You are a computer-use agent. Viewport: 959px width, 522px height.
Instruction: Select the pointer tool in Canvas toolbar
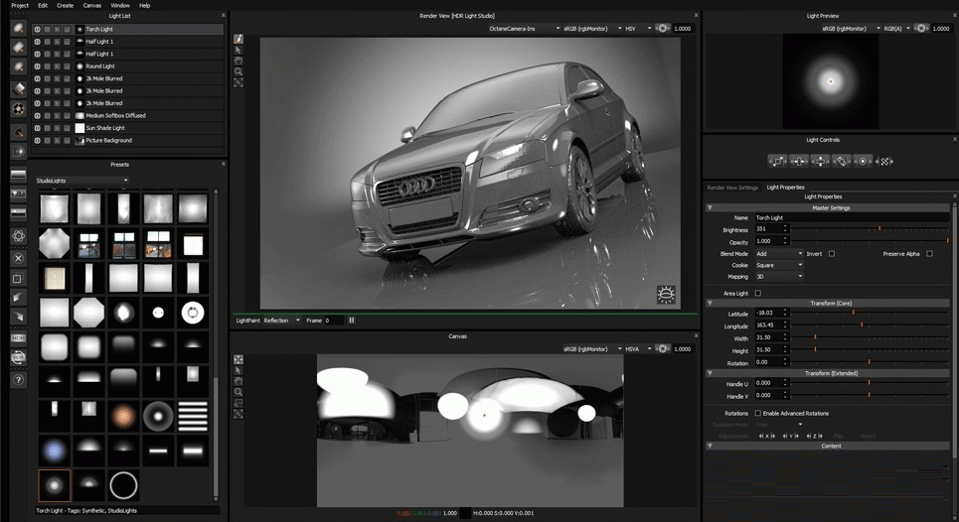(x=238, y=370)
